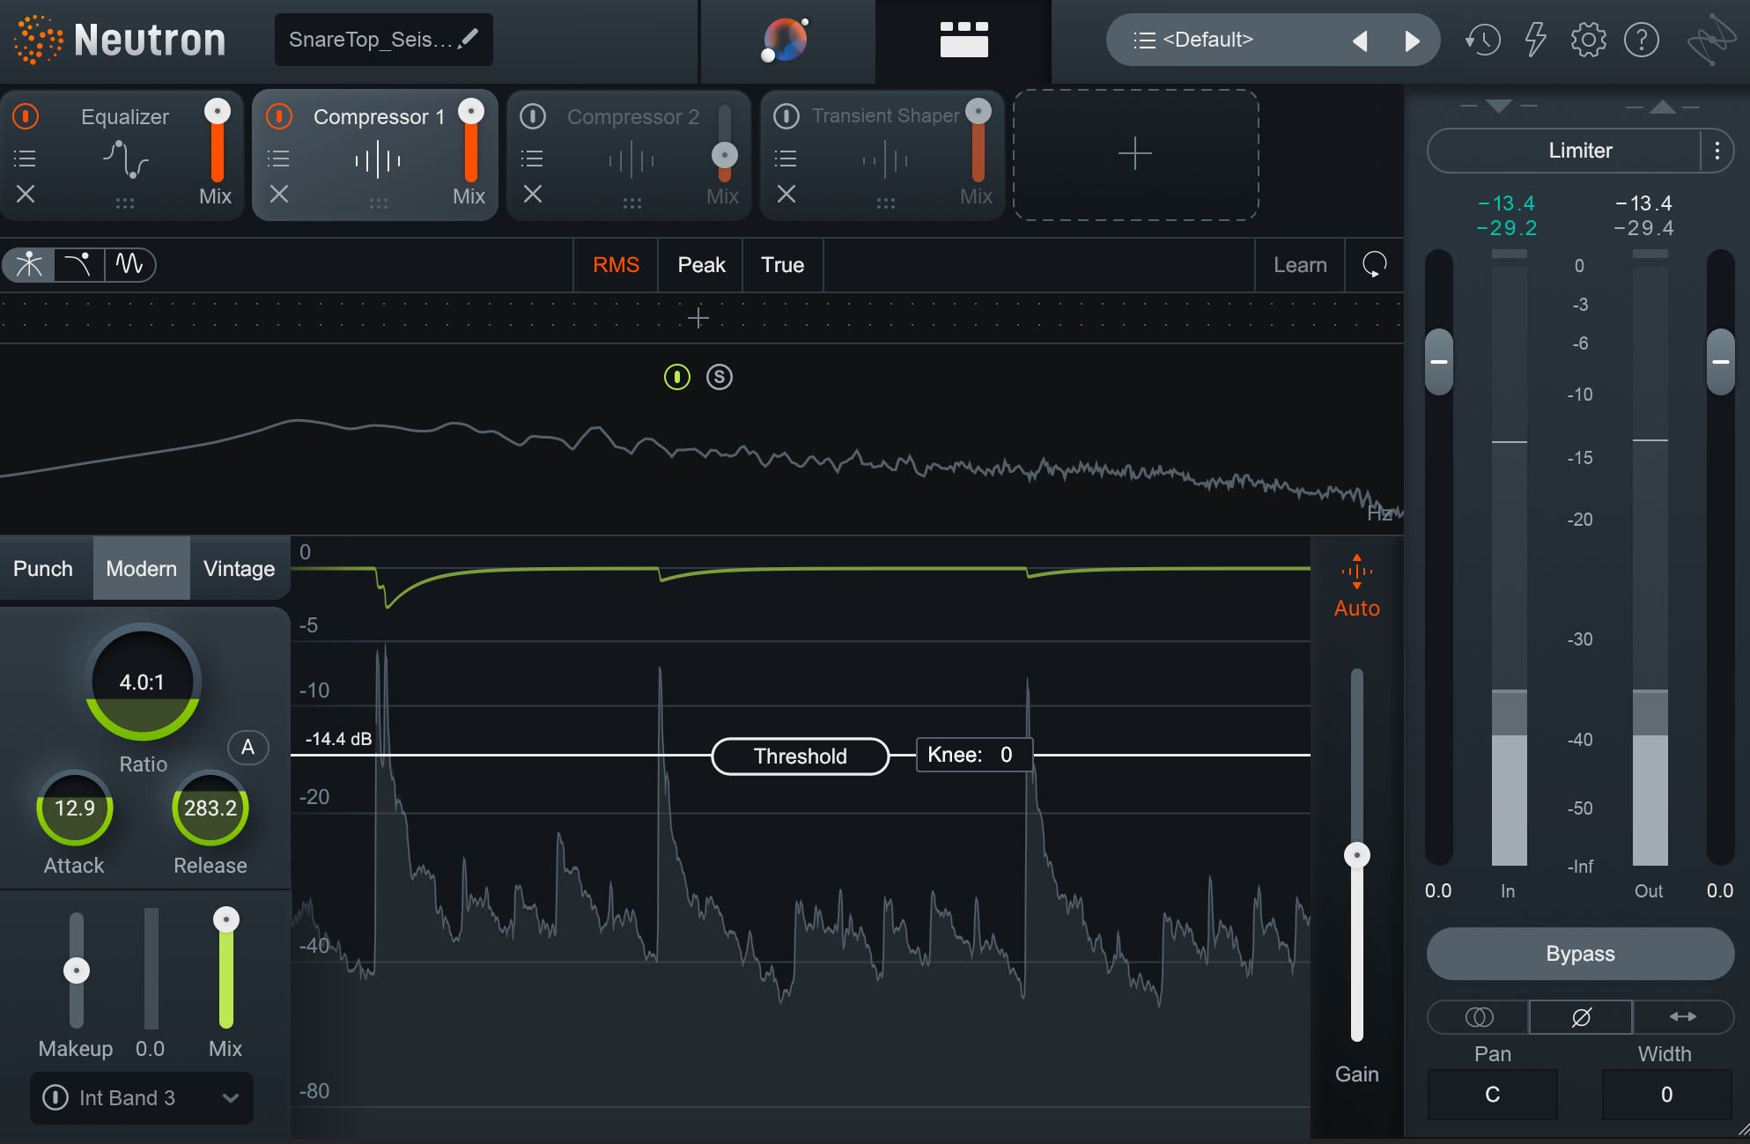Click the Makeup gain slider handle

point(77,971)
